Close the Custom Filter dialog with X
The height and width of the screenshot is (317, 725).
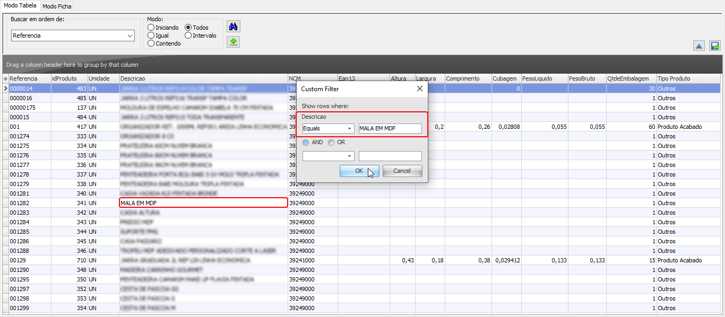click(x=419, y=89)
